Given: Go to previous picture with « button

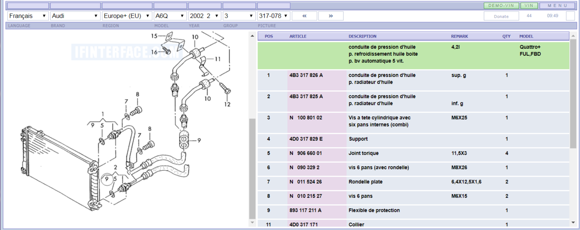Looking at the screenshot, I should 304,16.
